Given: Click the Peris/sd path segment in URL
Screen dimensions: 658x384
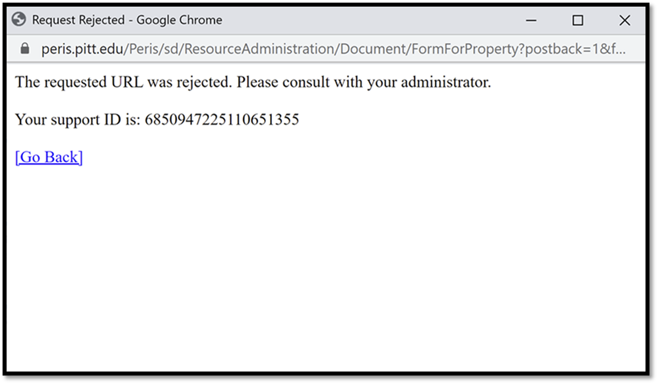Looking at the screenshot, I should (x=154, y=49).
